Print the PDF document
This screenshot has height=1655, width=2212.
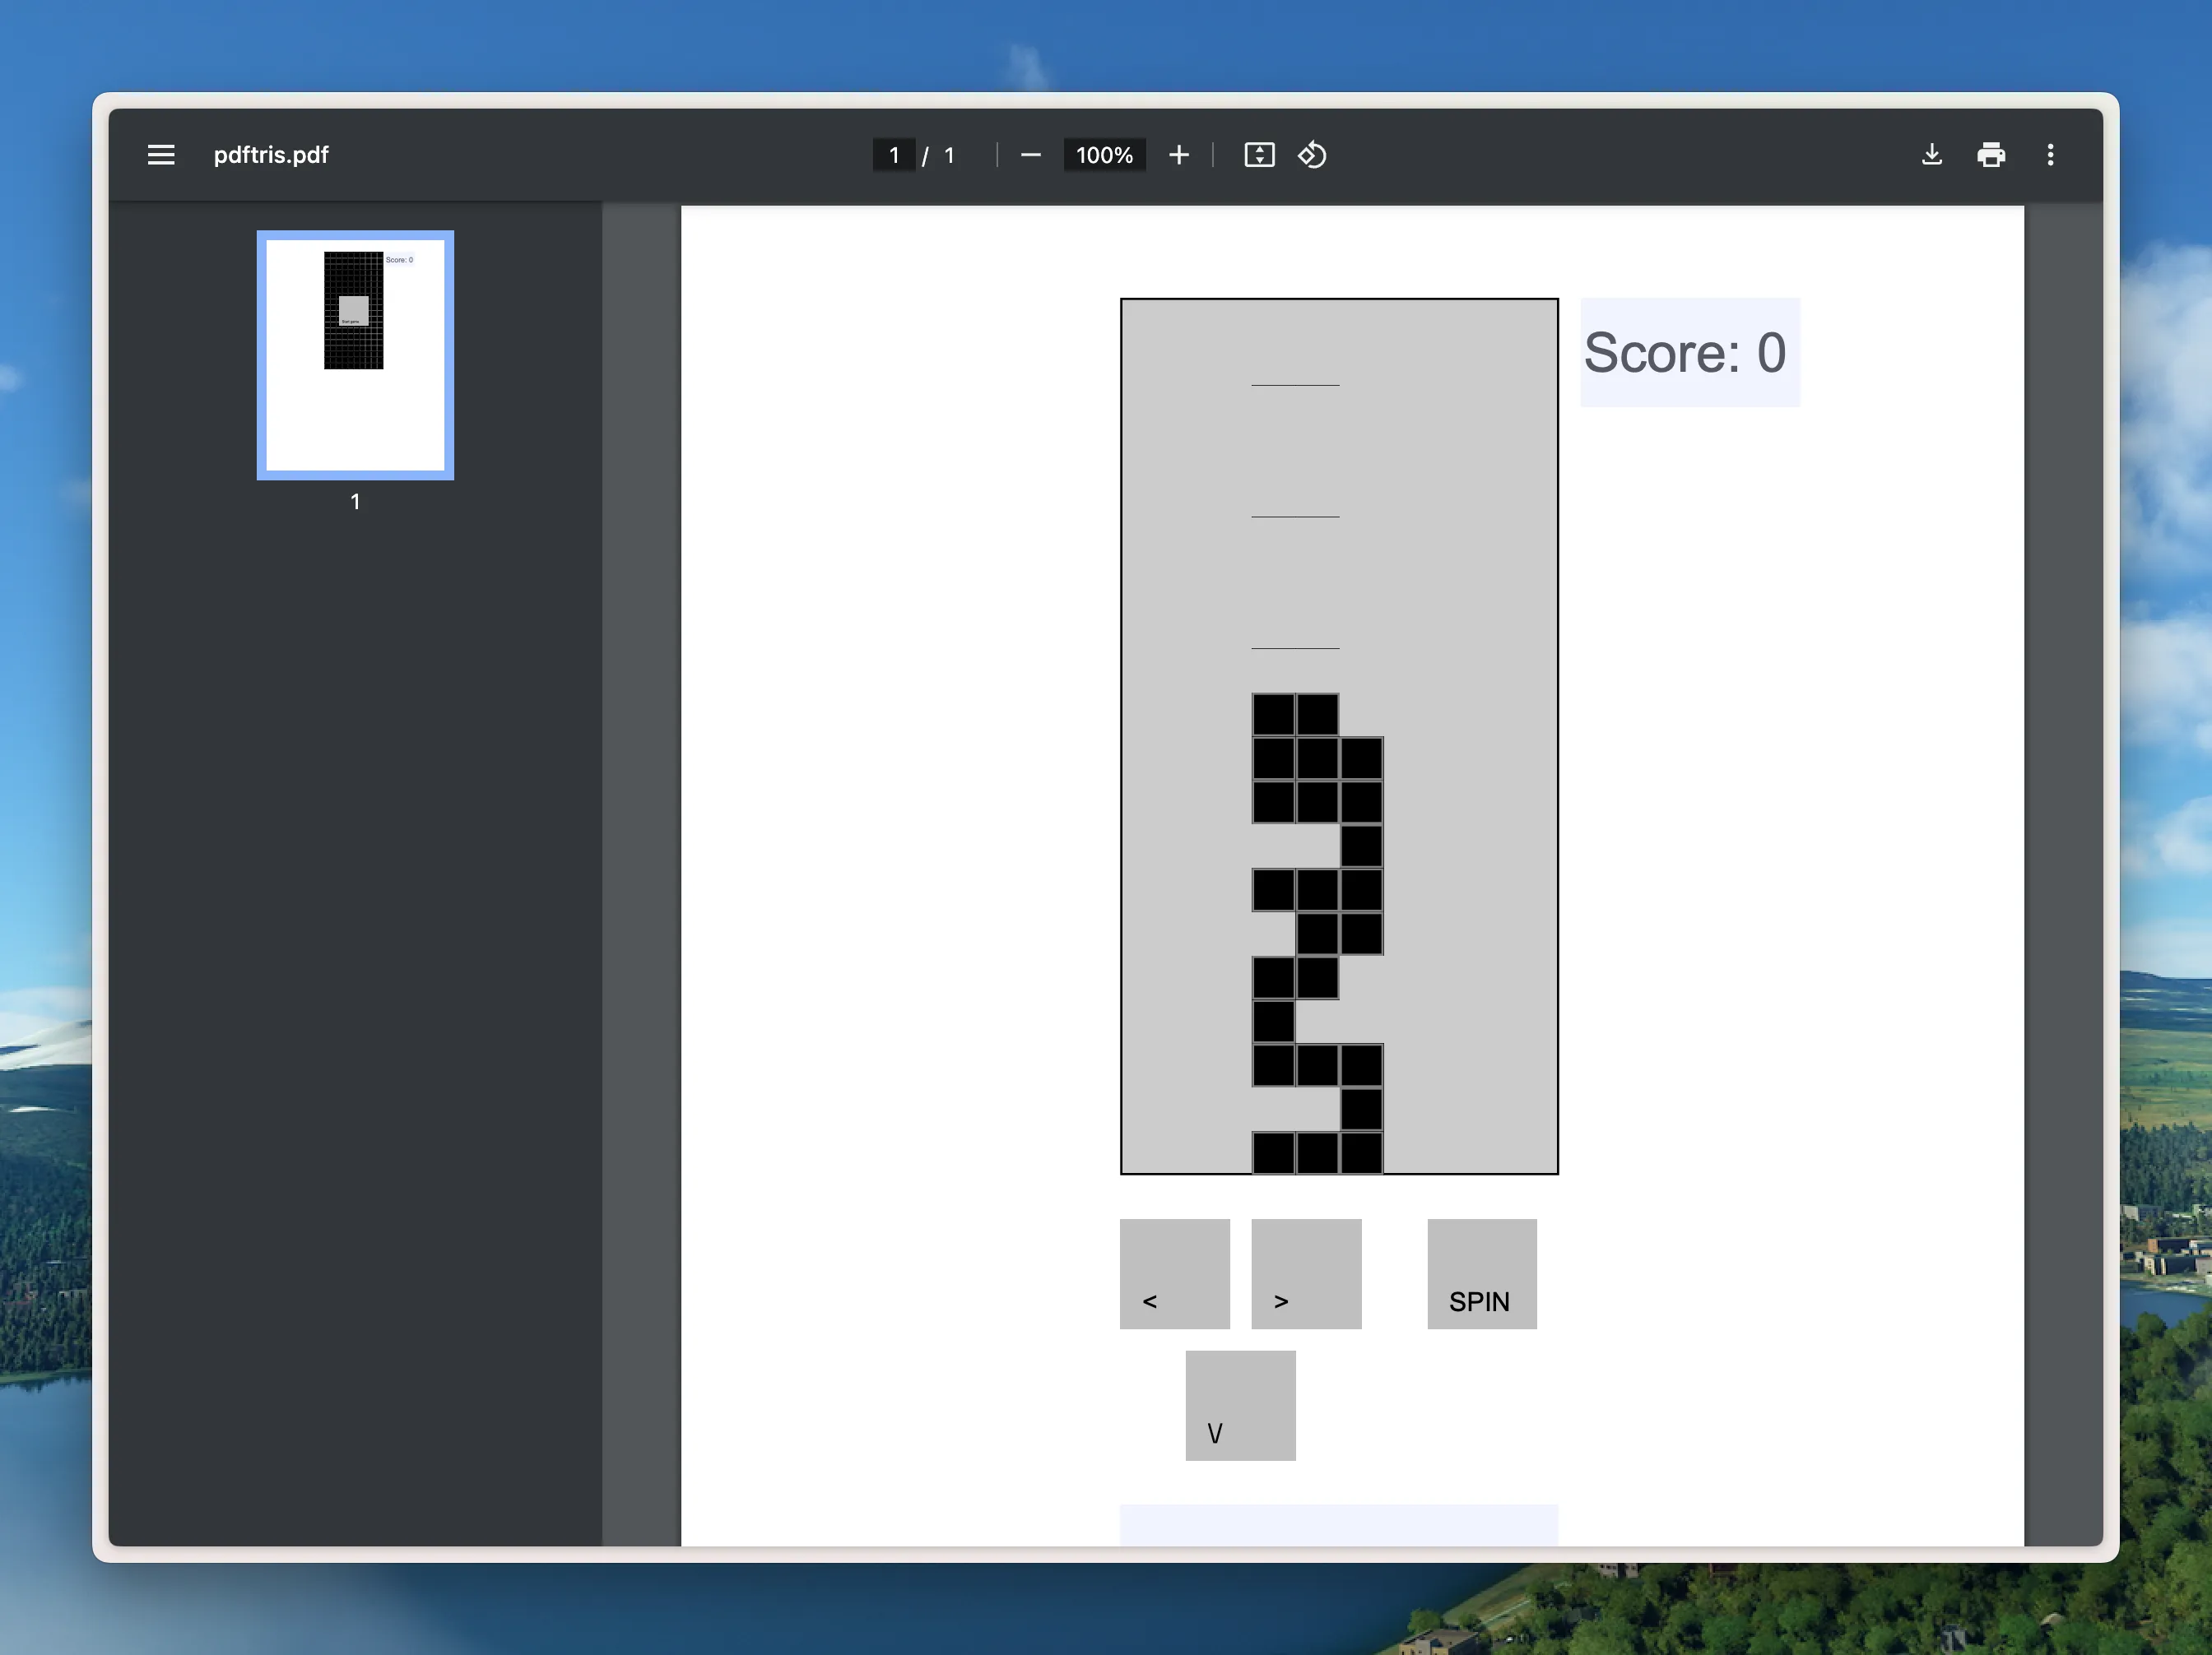tap(1991, 155)
